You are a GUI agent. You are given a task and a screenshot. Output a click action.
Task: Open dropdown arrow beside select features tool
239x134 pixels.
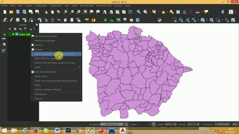158,12
